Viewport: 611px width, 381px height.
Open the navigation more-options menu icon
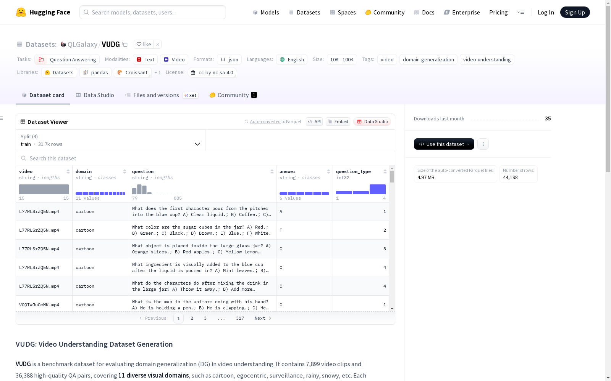click(520, 12)
